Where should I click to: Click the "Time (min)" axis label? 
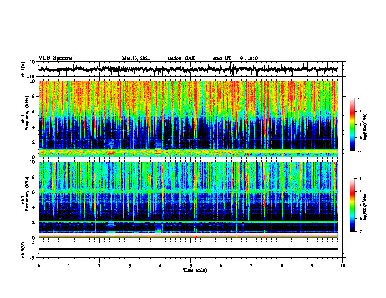pyautogui.click(x=195, y=270)
